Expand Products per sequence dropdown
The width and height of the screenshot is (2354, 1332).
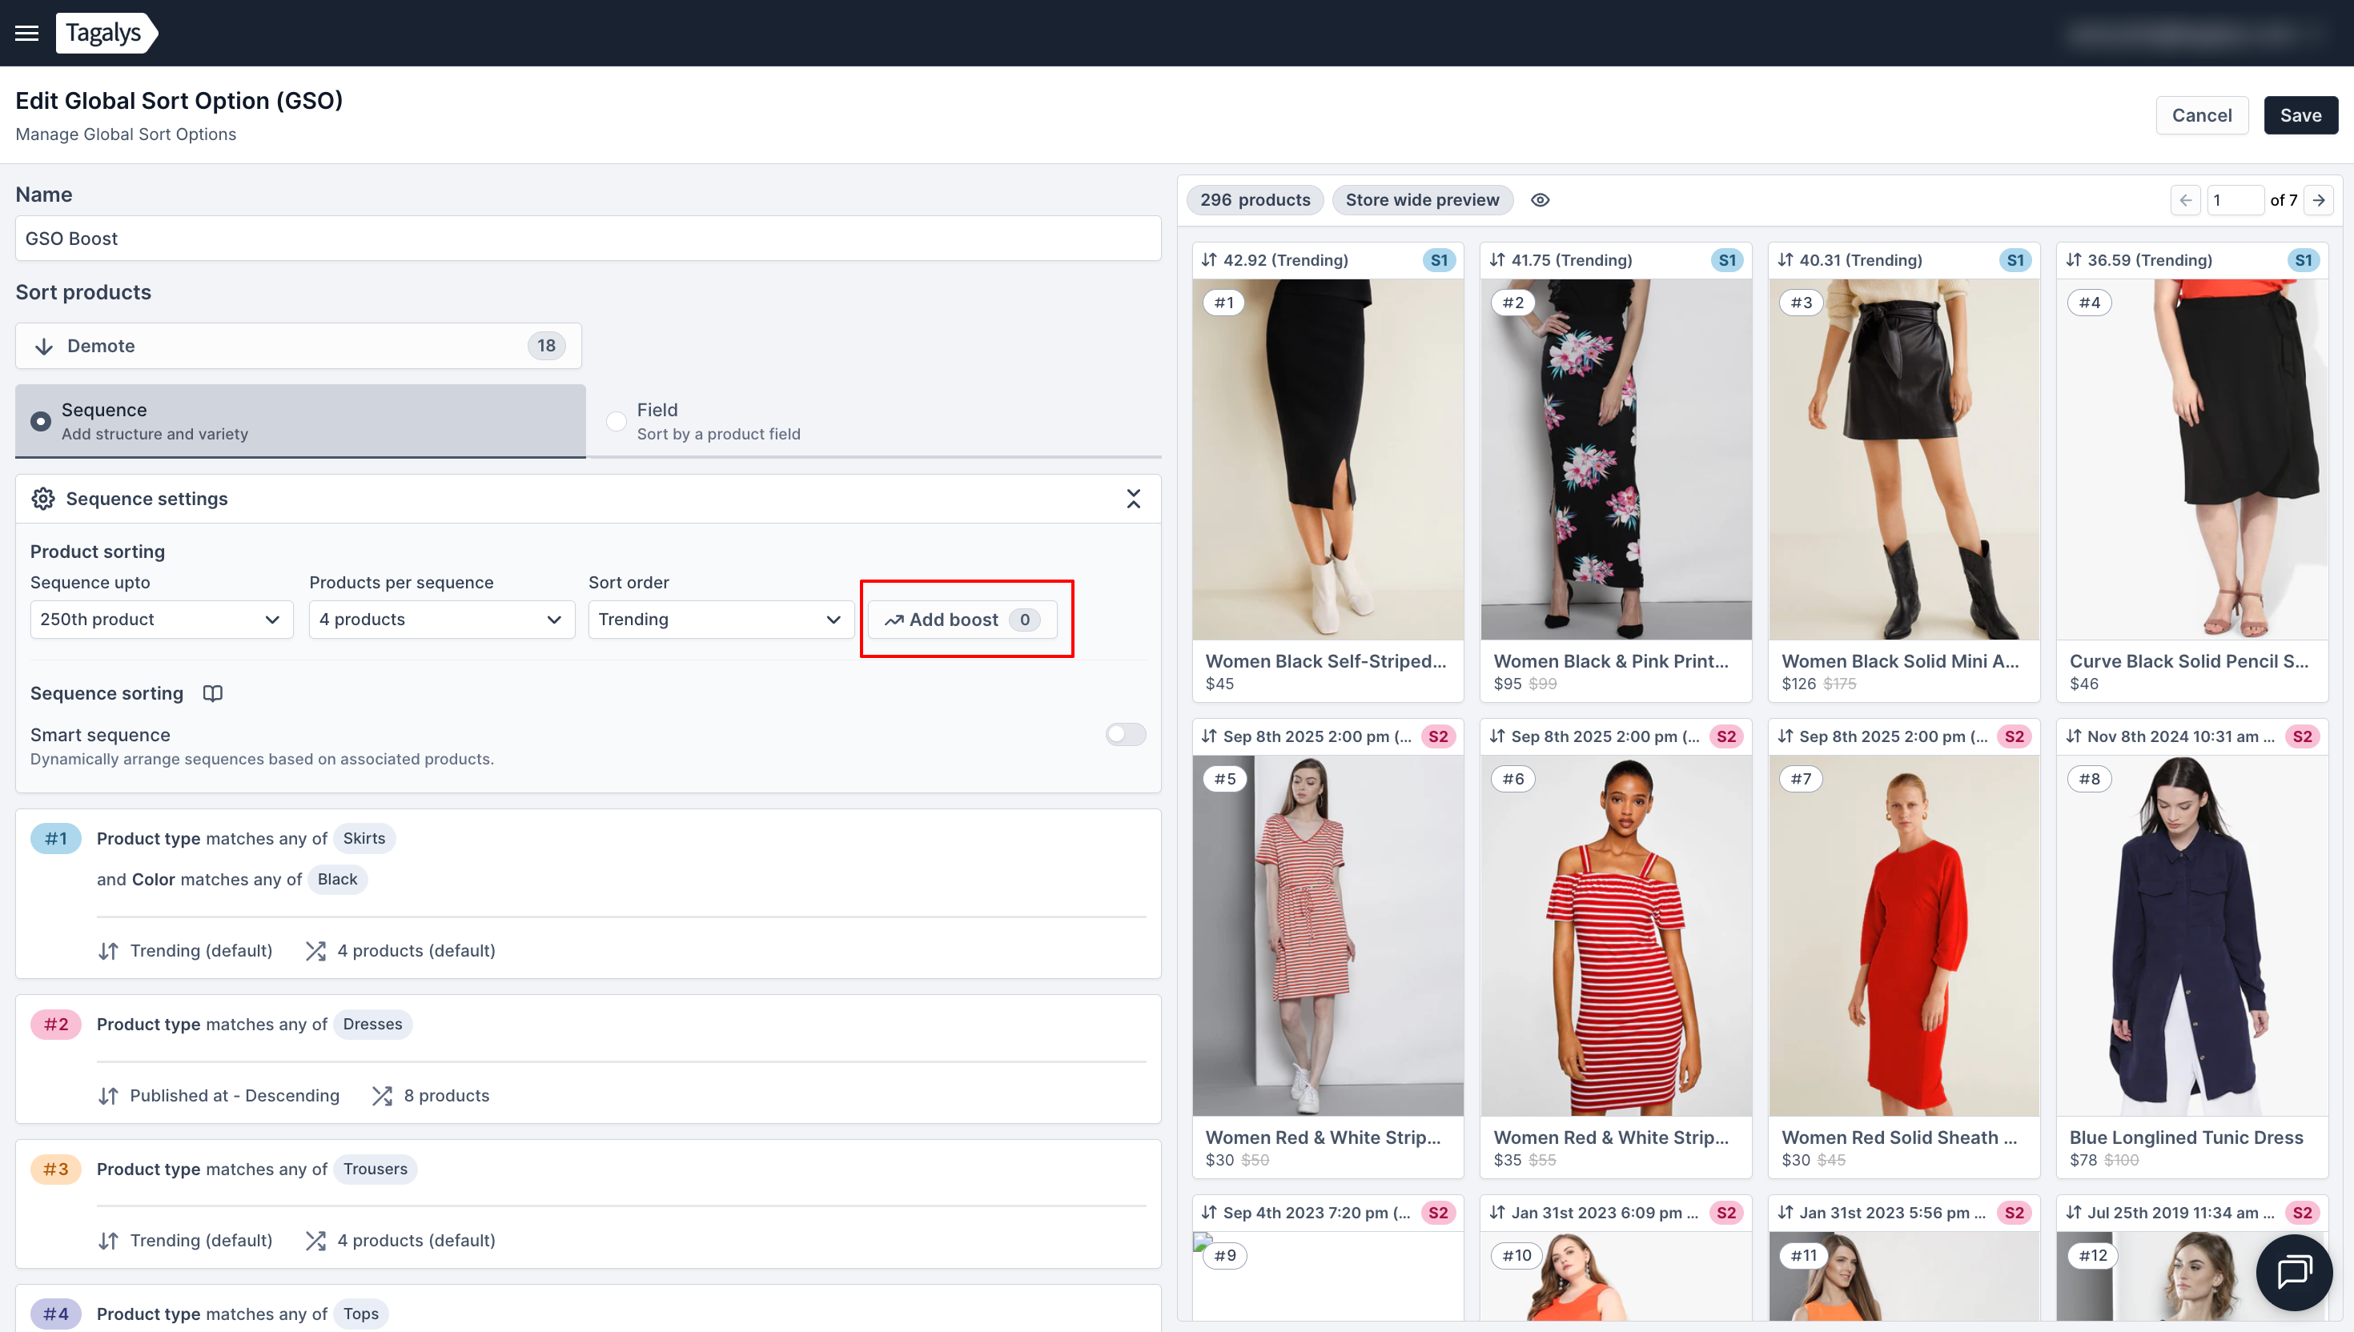441,620
